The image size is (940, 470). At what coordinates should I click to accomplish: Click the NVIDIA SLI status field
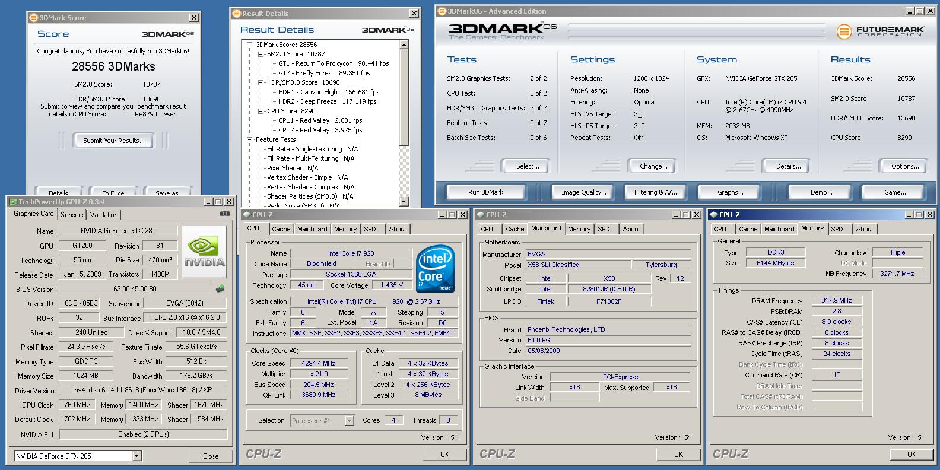143,434
